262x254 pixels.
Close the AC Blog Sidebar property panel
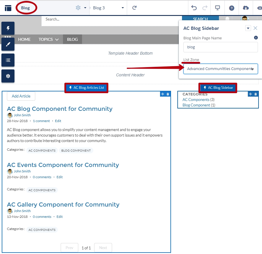click(x=255, y=28)
